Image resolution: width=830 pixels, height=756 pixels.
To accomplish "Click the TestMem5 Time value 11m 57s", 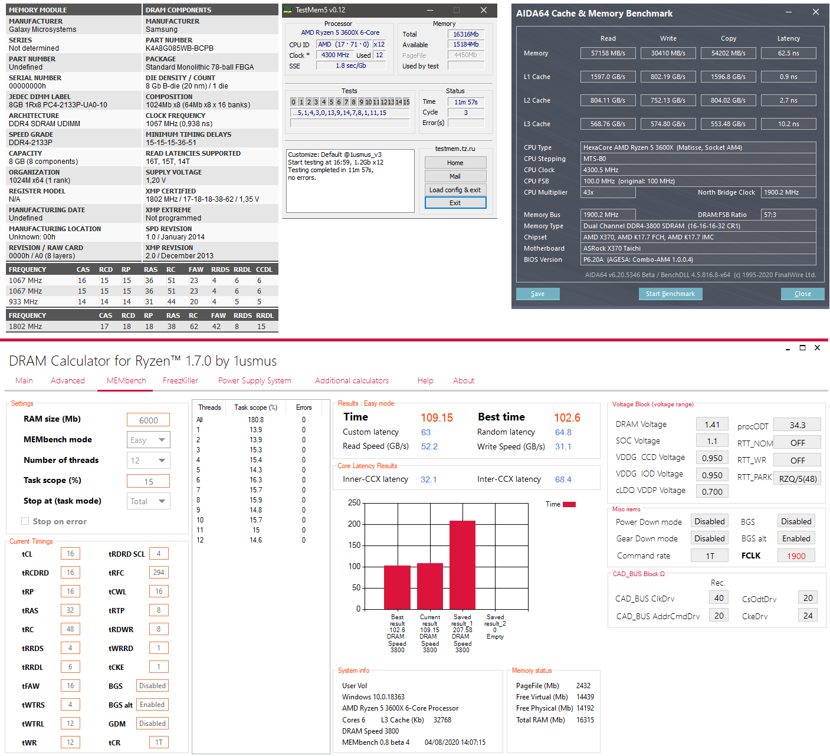I will coord(466,102).
